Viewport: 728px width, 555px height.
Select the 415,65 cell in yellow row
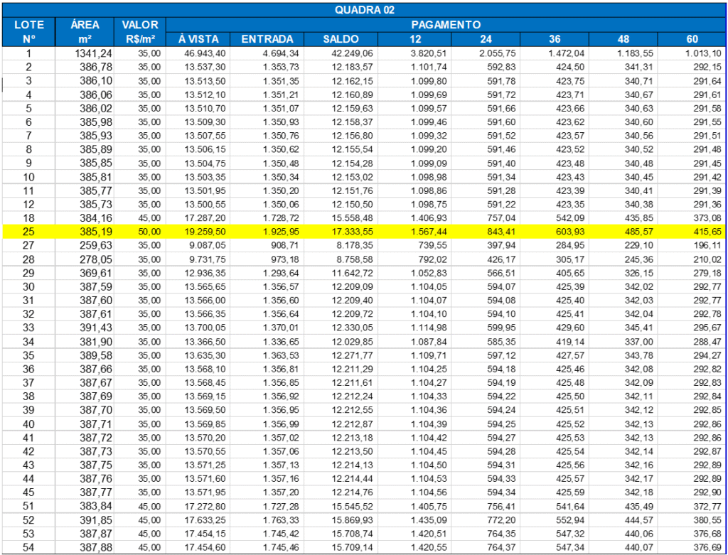(705, 232)
